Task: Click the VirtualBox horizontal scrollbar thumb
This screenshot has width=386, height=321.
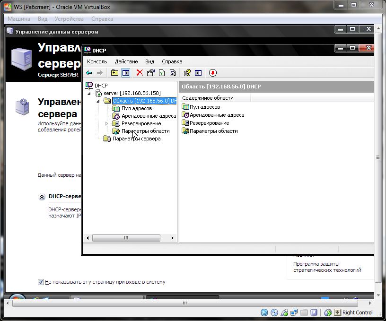Action: pyautogui.click(x=185, y=304)
